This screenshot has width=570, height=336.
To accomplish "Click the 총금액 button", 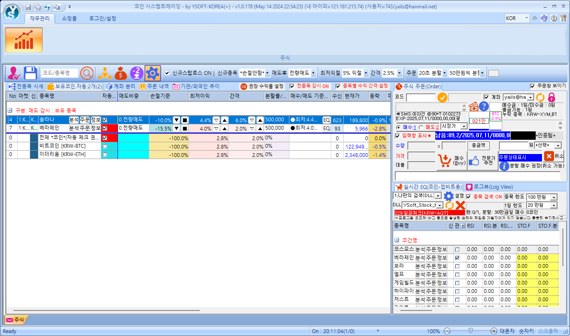I will [478, 145].
